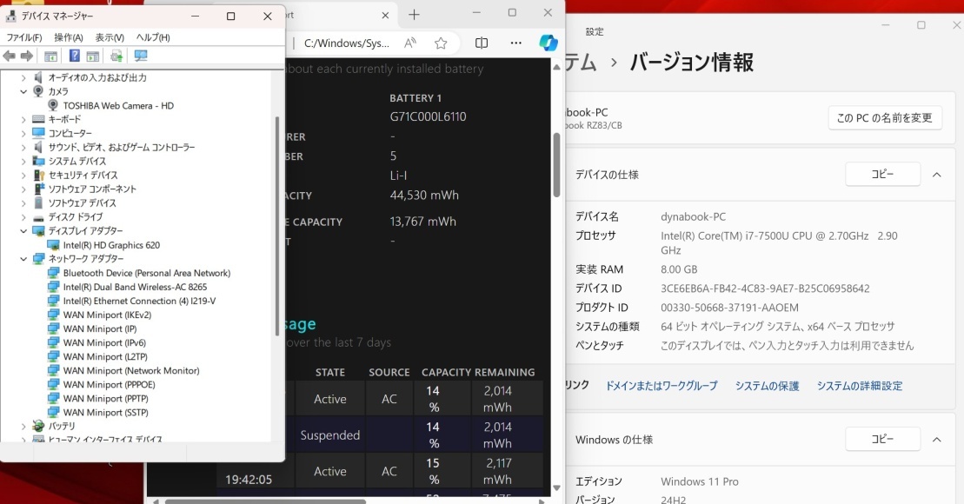This screenshot has height=504, width=964.
Task: Open Edge more options via the ellipsis icon
Action: tap(515, 43)
